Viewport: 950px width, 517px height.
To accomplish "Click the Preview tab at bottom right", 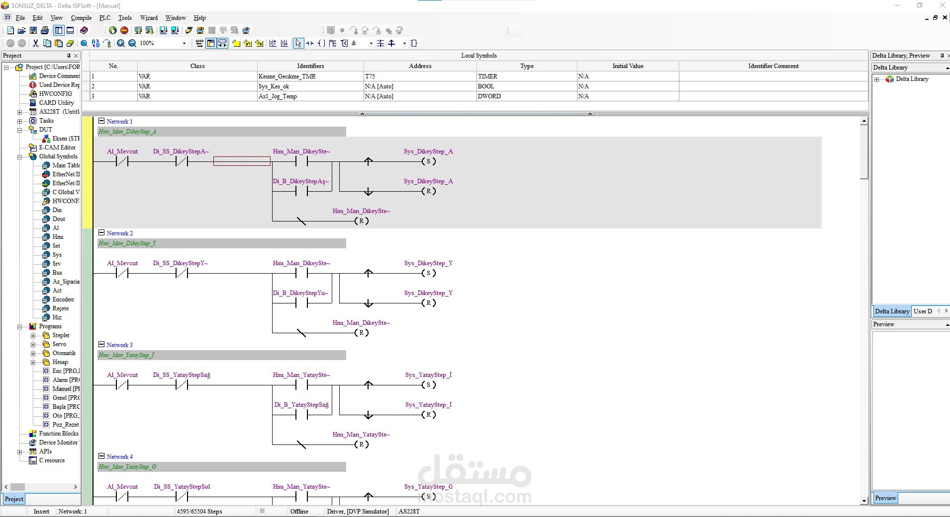I will (x=885, y=498).
